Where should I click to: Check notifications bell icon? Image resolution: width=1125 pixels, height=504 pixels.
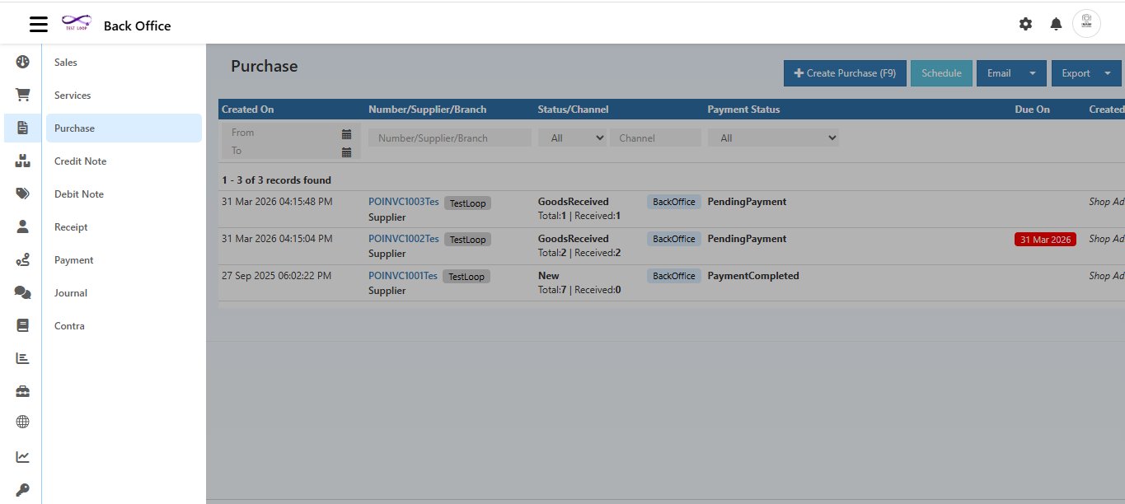click(x=1056, y=25)
